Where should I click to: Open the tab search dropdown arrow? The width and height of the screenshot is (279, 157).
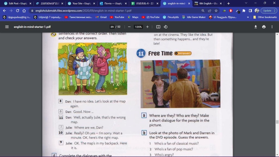point(246,3)
